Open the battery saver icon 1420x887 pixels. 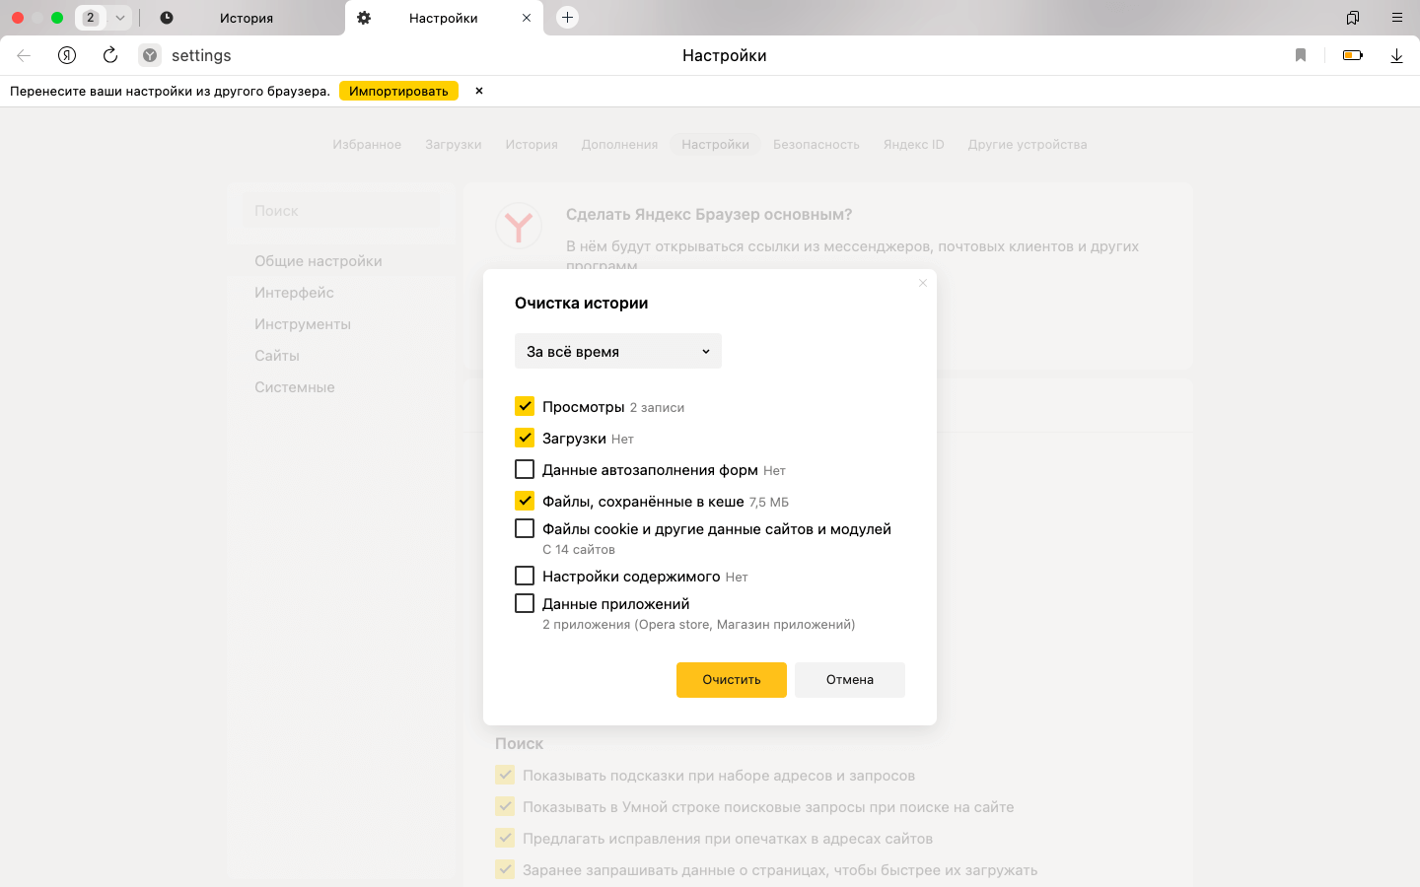pos(1353,55)
